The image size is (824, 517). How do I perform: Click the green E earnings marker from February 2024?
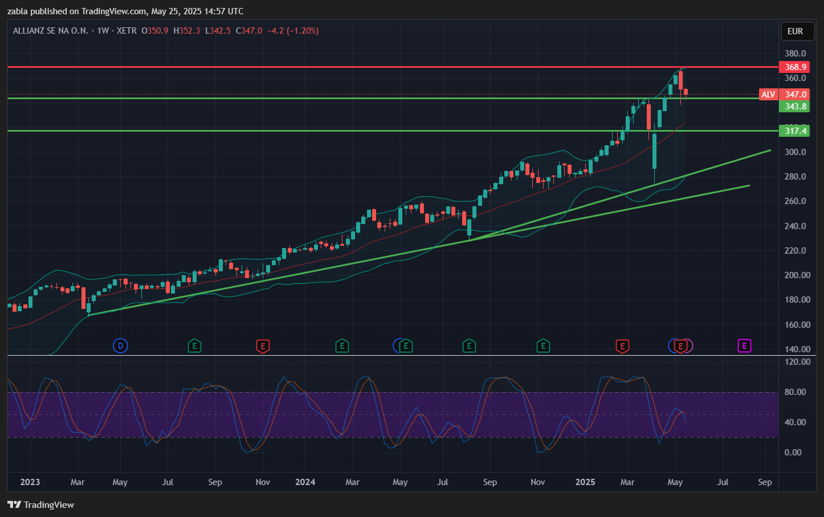[342, 345]
